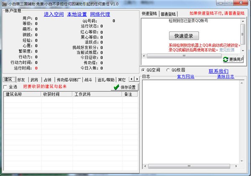Image resolution: width=251 pixels, height=176 pixels.
Task: Switch to the 普通登陆 tab
Action: [x=168, y=14]
